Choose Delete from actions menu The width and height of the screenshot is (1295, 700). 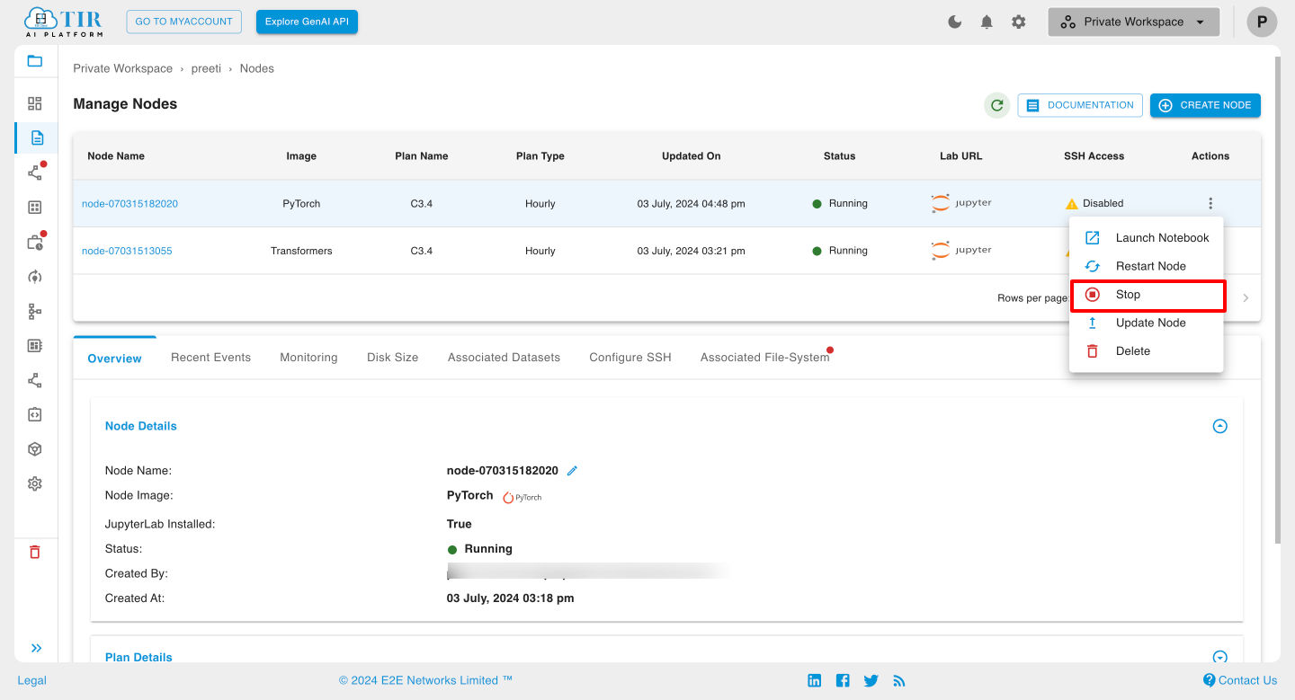point(1146,351)
